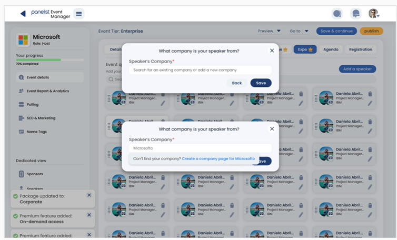Click the speaker search field magnifier icon

(x=111, y=79)
